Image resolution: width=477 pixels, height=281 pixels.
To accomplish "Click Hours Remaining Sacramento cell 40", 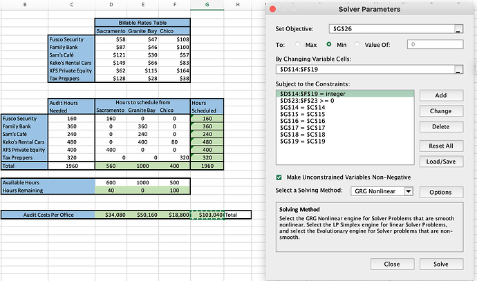I will point(111,191).
